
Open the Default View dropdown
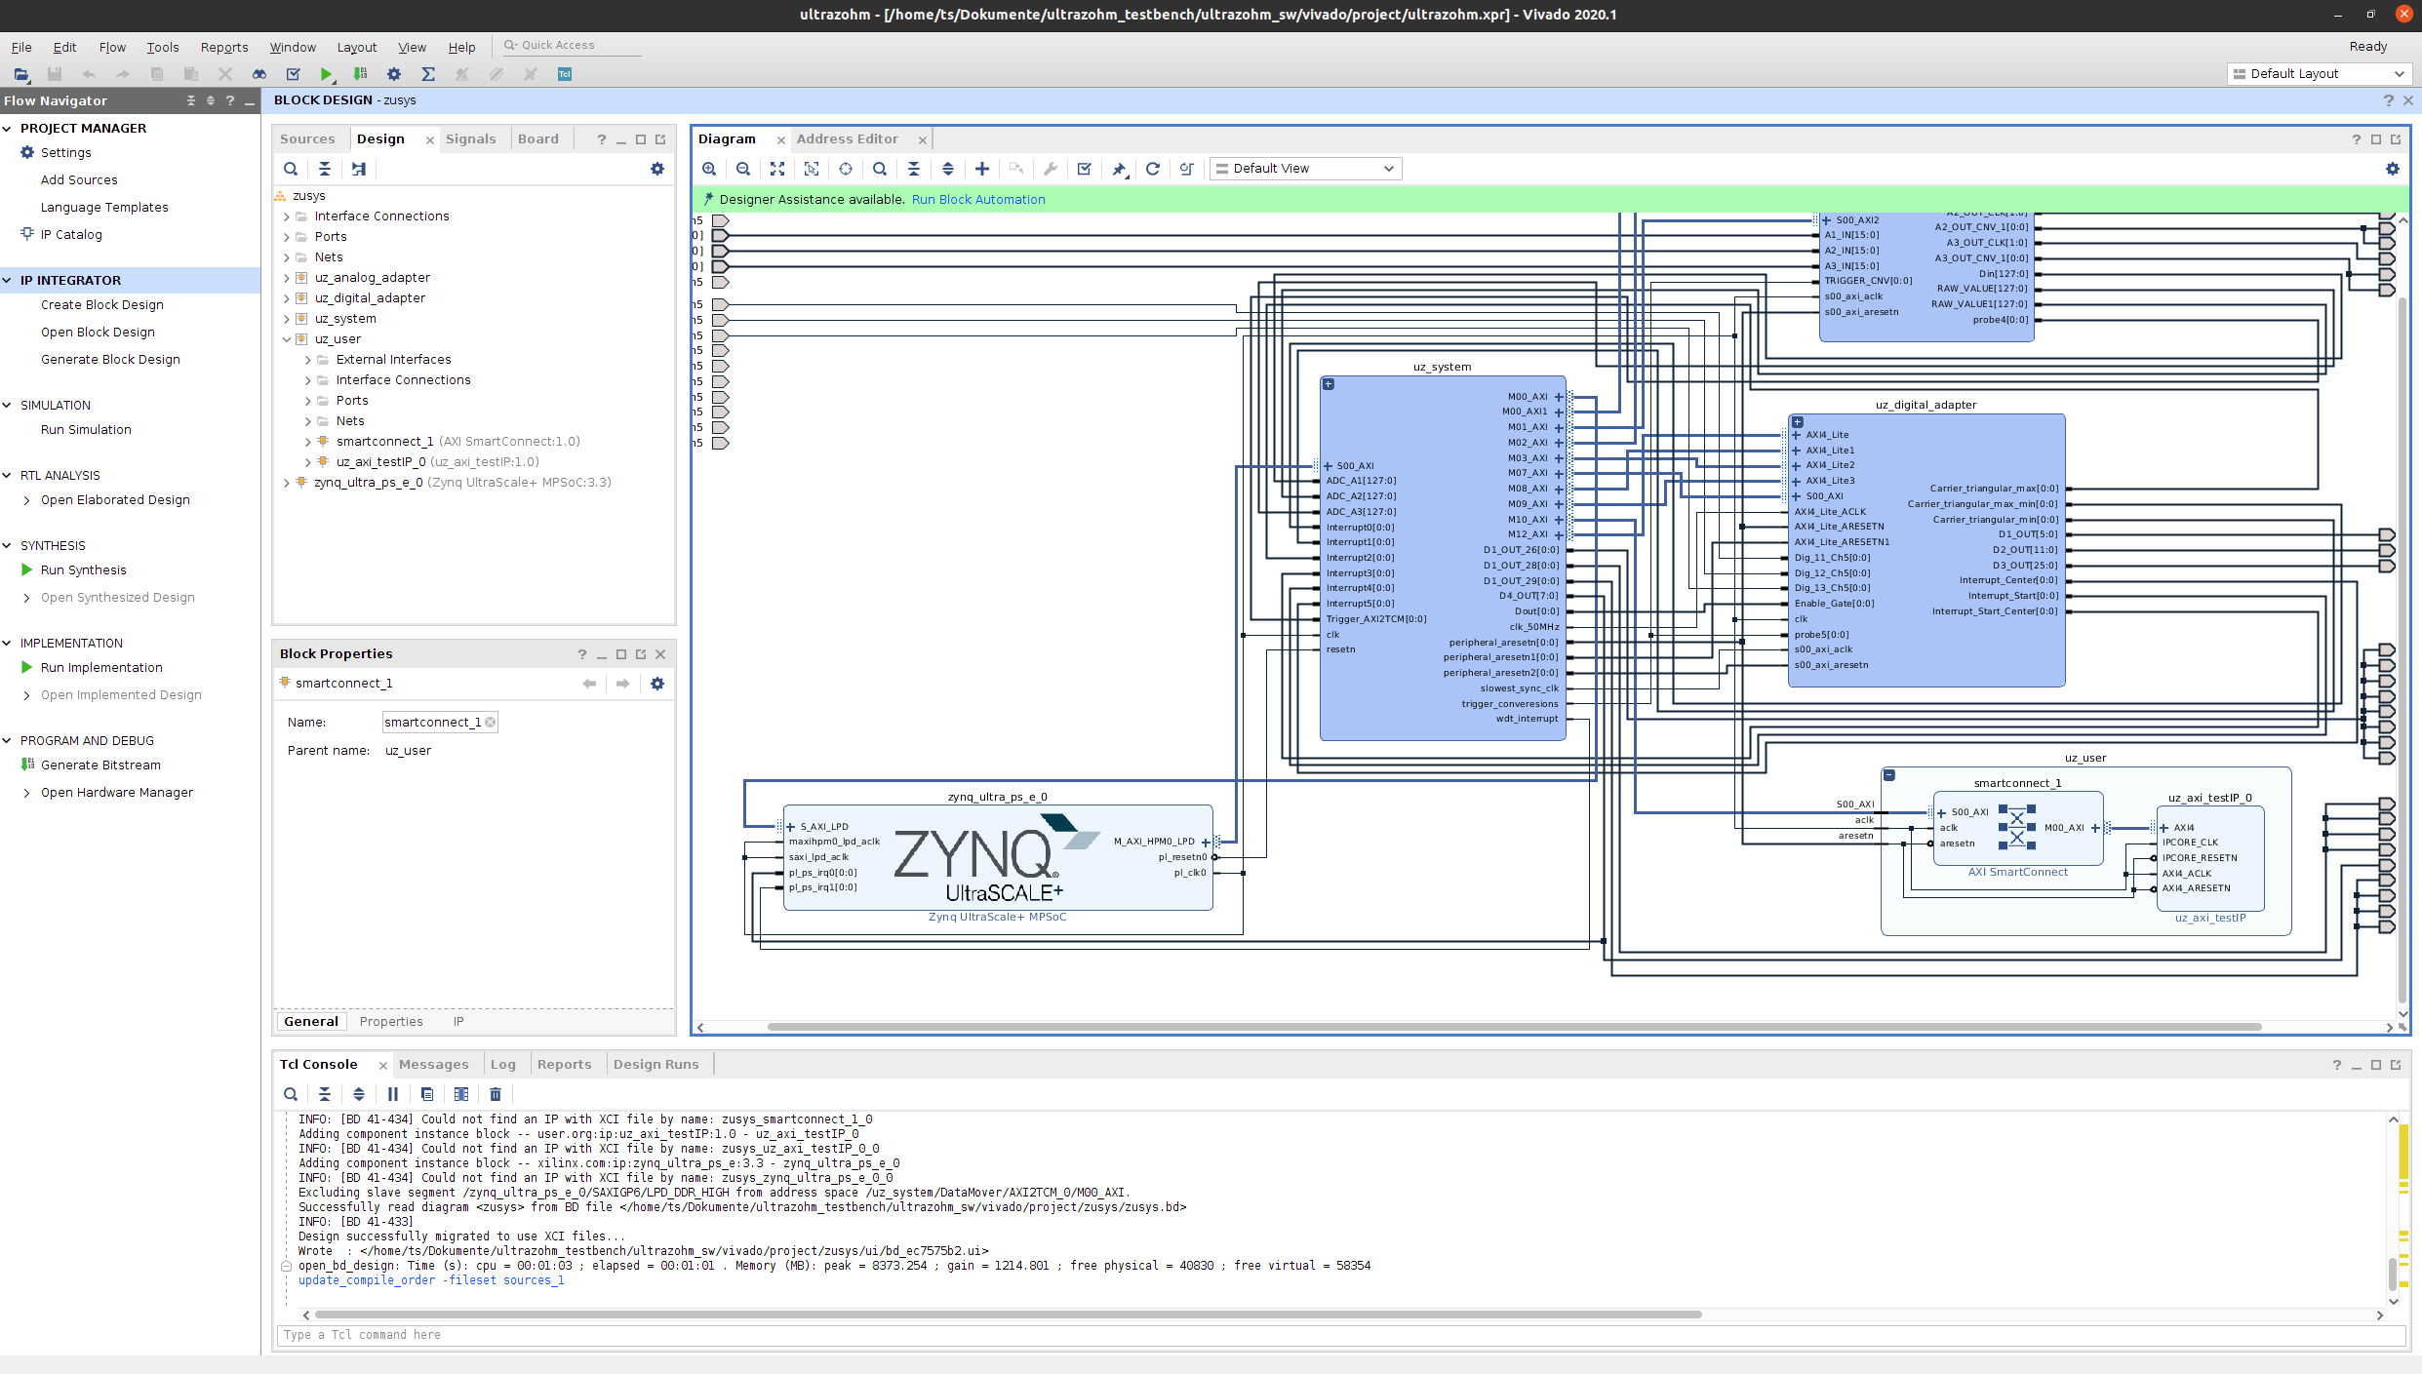[1305, 169]
